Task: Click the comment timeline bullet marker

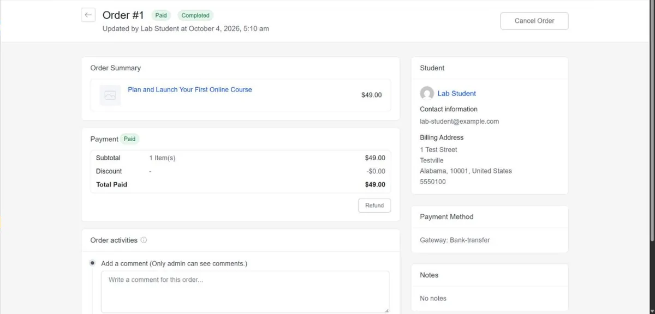Action: 92,263
